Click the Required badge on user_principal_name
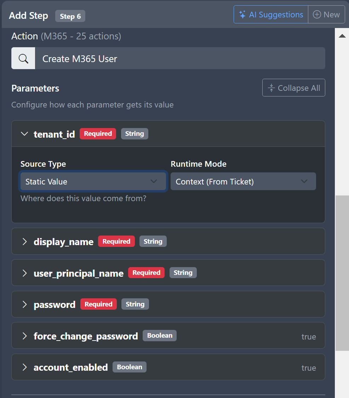Image resolution: width=349 pixels, height=398 pixels. click(147, 273)
